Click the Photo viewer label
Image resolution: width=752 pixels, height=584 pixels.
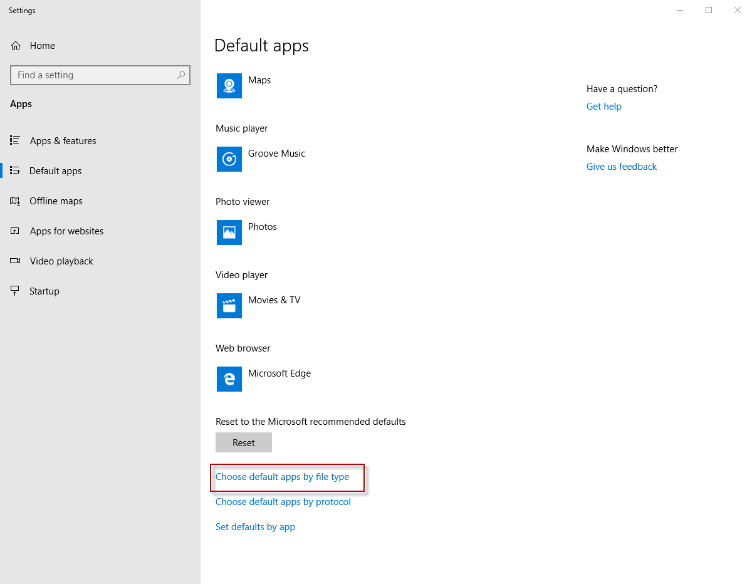[243, 202]
